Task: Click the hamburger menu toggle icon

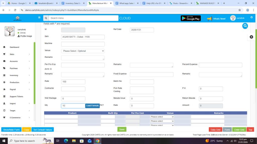Action: (x=39, y=18)
